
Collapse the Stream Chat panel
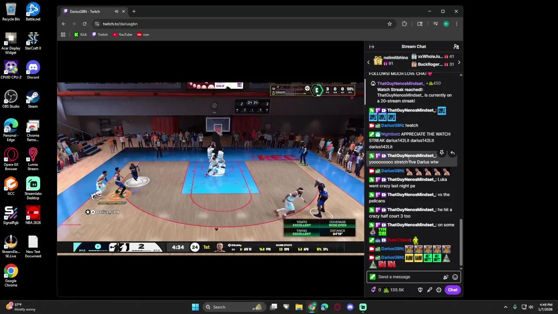[372, 47]
